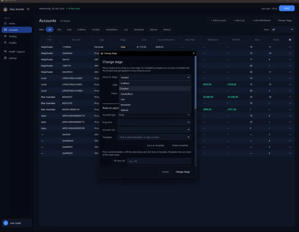
Task: Filter accounts by Parked
Action: tap(167, 30)
